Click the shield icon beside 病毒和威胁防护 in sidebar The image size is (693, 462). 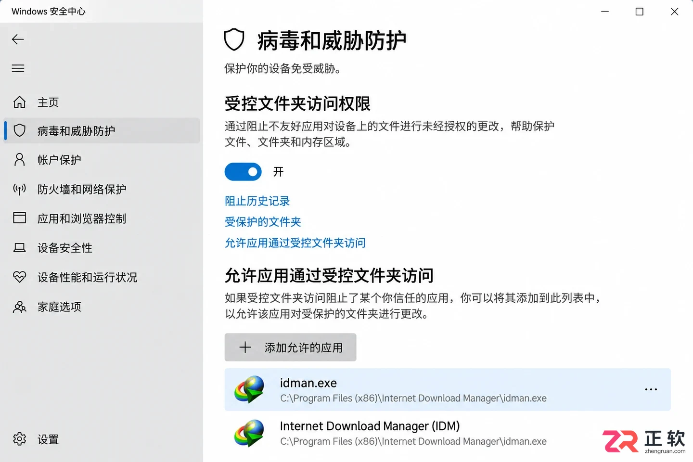coord(19,130)
